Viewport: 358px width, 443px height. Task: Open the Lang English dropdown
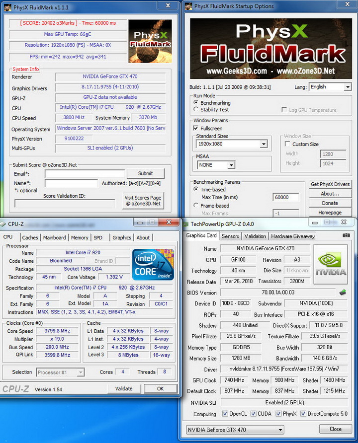(x=348, y=87)
